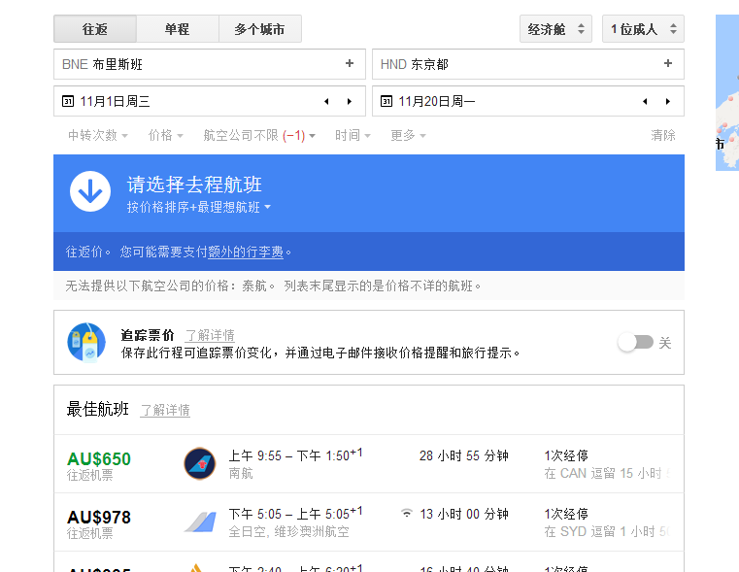Click the BNE 布里斯班 origin field
Image resolution: width=739 pixels, height=572 pixels.
click(209, 64)
